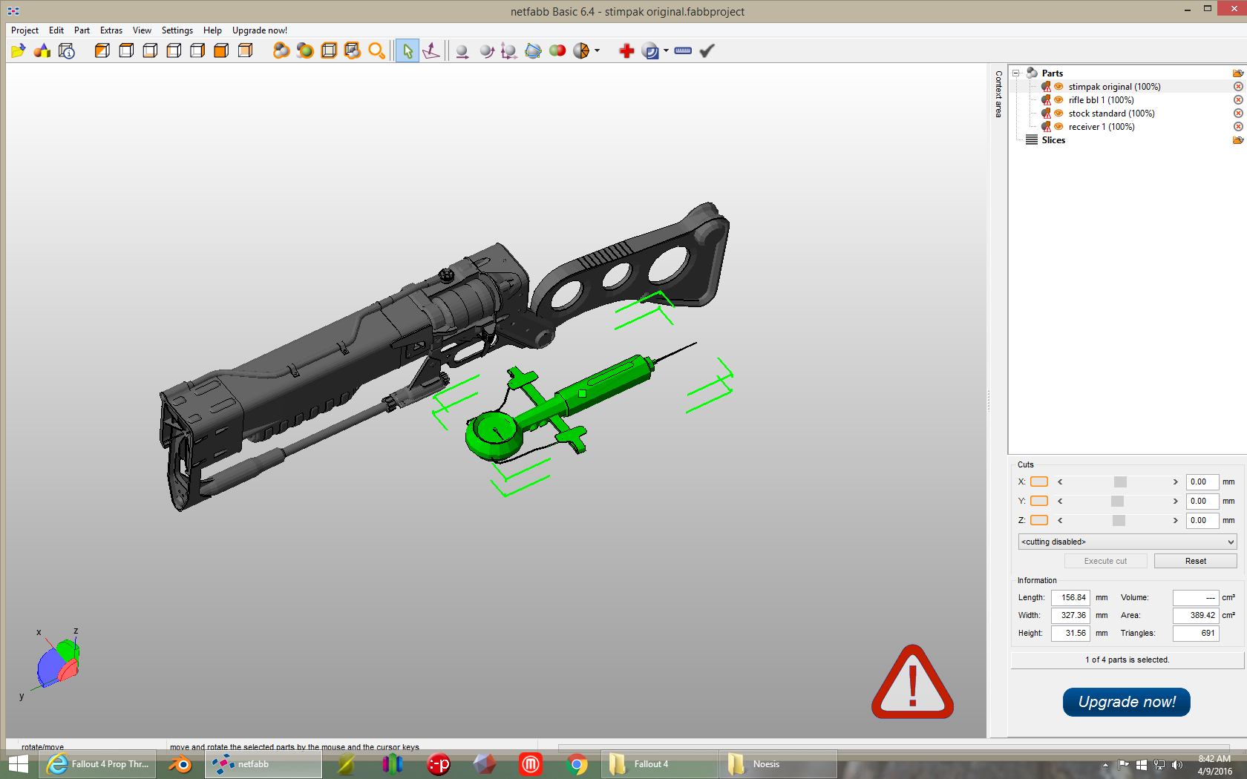Screen dimensions: 1247x779
Task: Click the blue mesh analysis icon
Action: coord(533,50)
